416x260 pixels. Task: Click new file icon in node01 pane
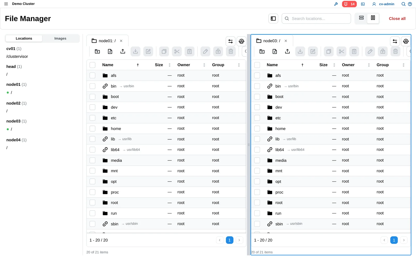[x=110, y=51]
